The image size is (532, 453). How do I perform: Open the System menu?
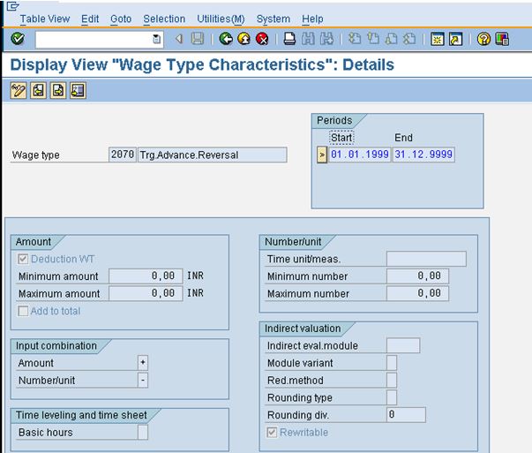pyautogui.click(x=273, y=19)
